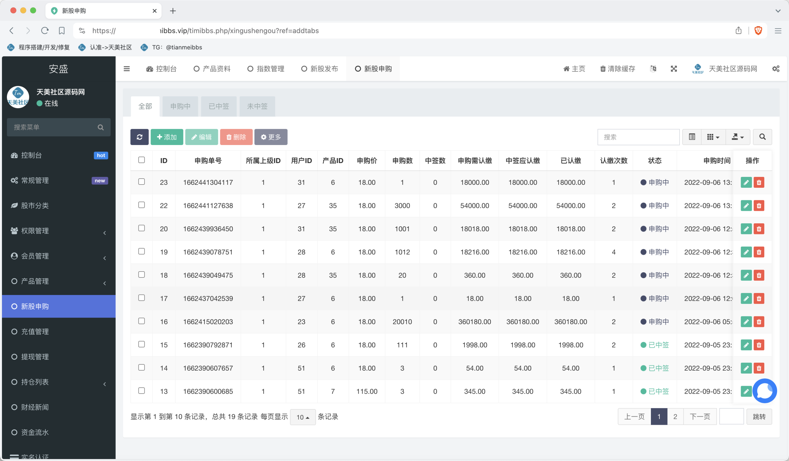This screenshot has width=789, height=461.
Task: Click the language switch icon in header
Action: click(653, 69)
